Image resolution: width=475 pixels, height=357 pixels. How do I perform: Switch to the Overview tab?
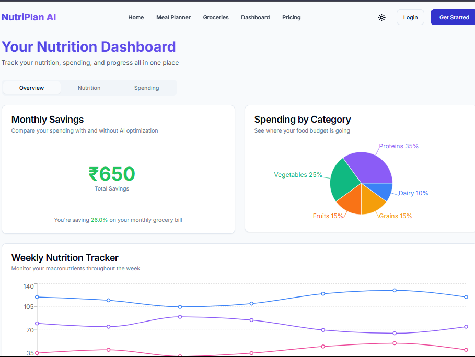pos(32,88)
